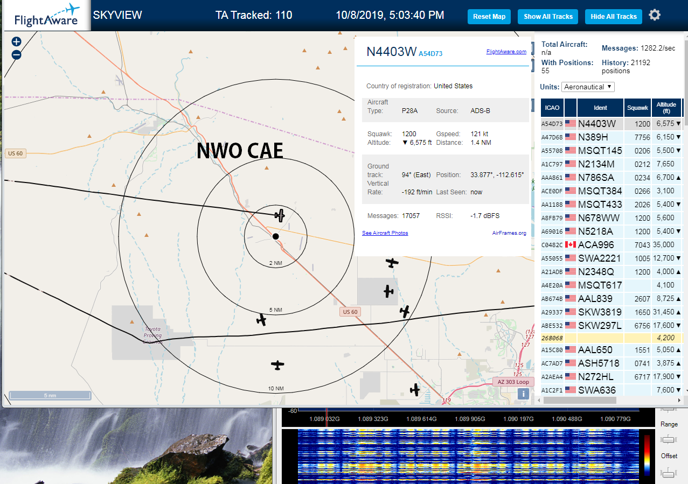Select the MSQT145 aircraft row

pos(611,151)
